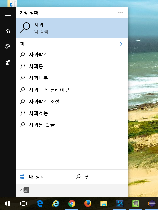The height and width of the screenshot is (210, 158).
Task: Click the large magnifier icon beside 사과
Action: click(x=25, y=28)
